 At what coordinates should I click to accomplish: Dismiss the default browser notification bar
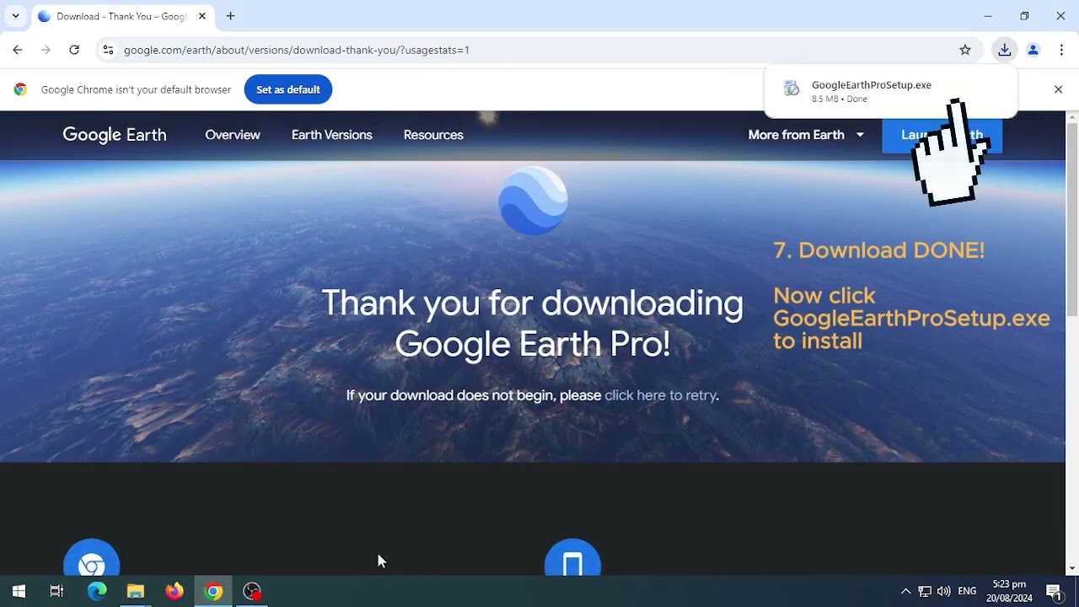point(1058,89)
